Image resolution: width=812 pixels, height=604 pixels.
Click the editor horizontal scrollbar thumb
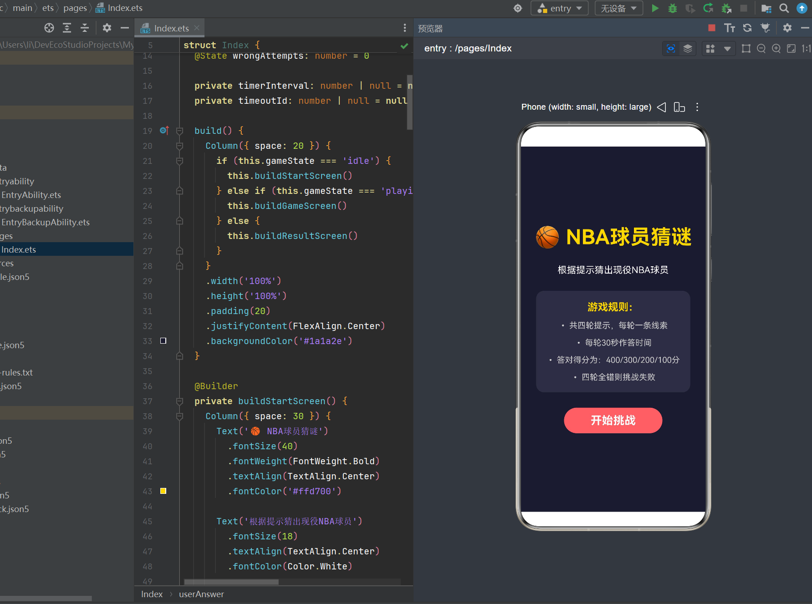(231, 582)
